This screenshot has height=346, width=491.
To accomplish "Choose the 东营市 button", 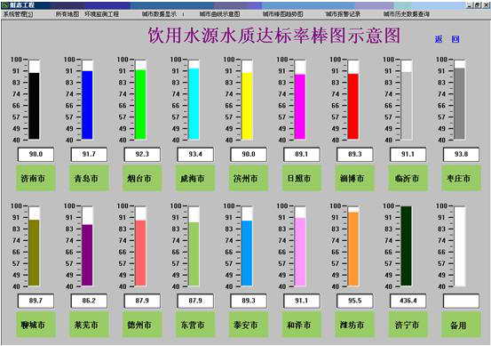I will (195, 325).
